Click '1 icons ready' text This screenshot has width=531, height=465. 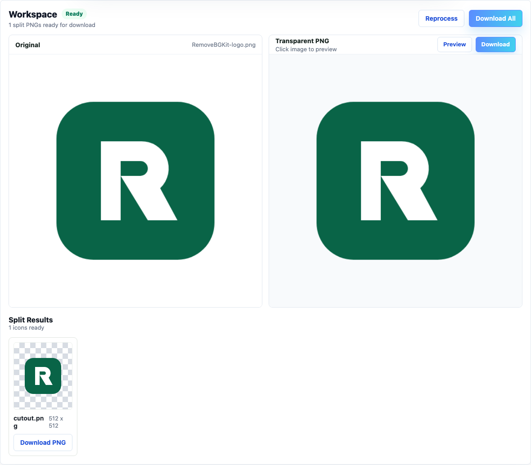pos(27,327)
